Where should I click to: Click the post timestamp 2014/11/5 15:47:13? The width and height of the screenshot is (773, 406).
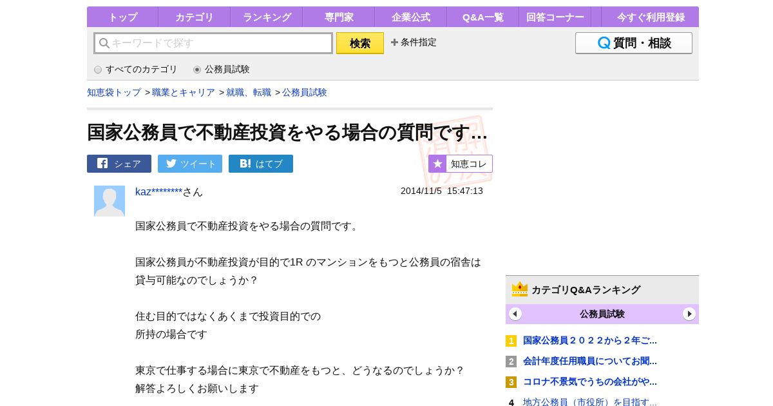pyautogui.click(x=442, y=191)
